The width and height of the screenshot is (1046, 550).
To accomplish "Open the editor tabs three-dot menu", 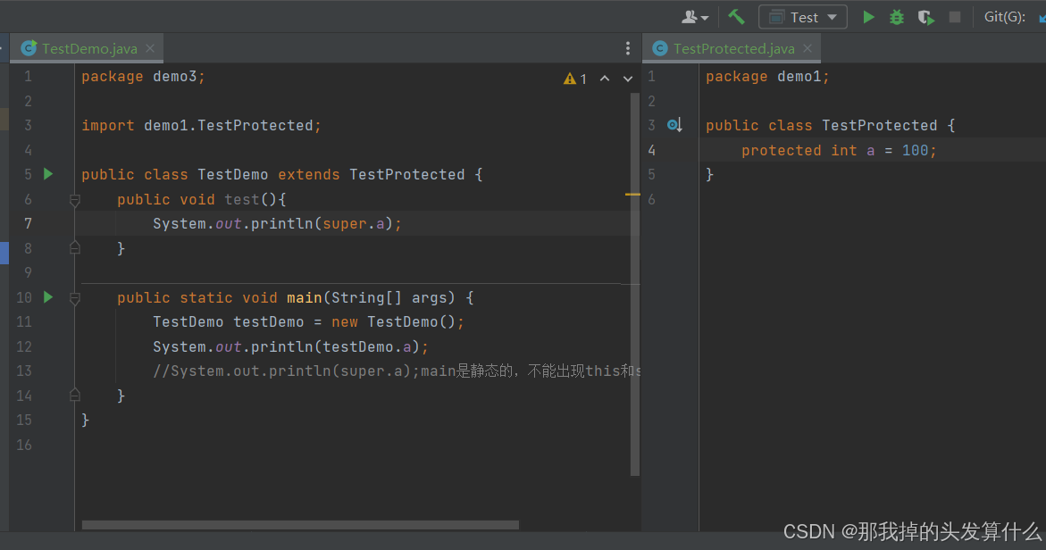I will click(x=628, y=48).
